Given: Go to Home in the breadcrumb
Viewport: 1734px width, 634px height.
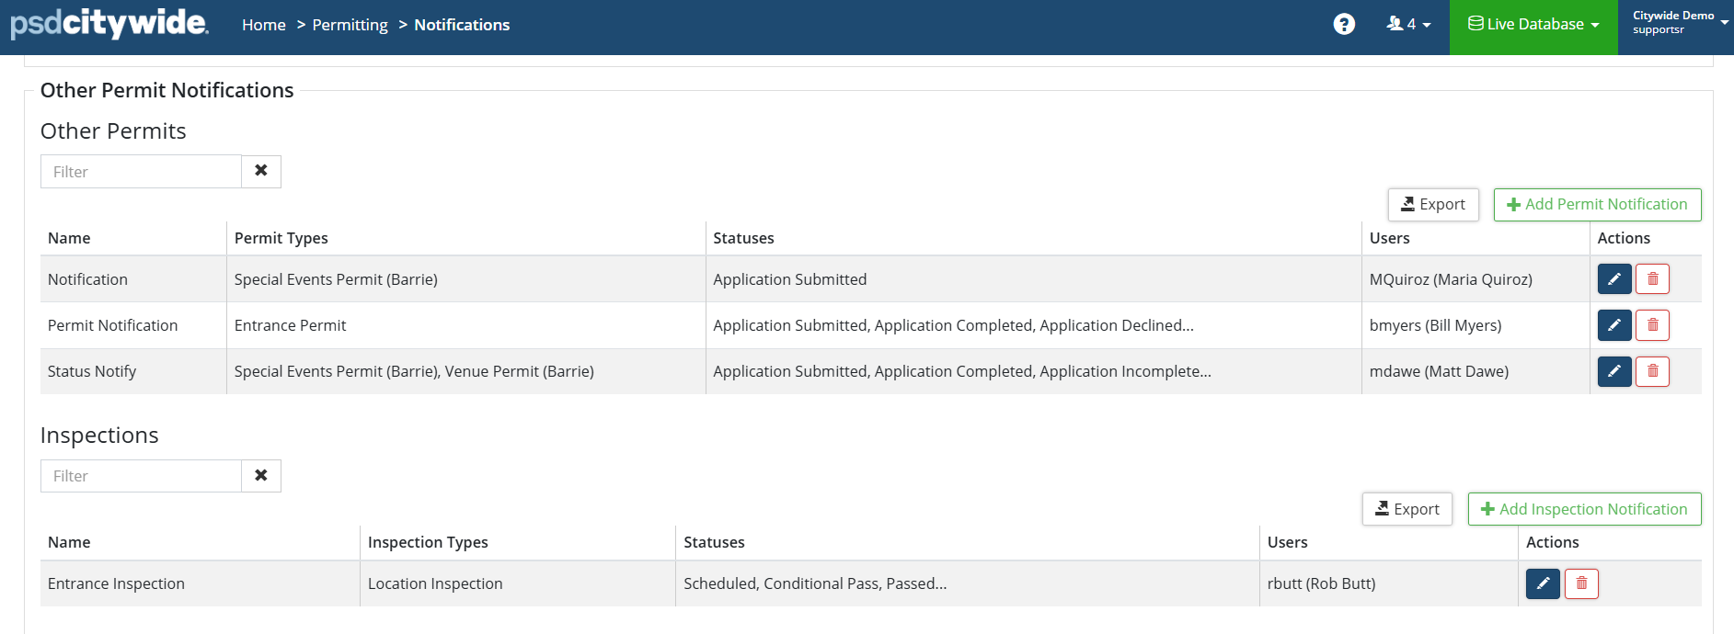Looking at the screenshot, I should tap(264, 25).
